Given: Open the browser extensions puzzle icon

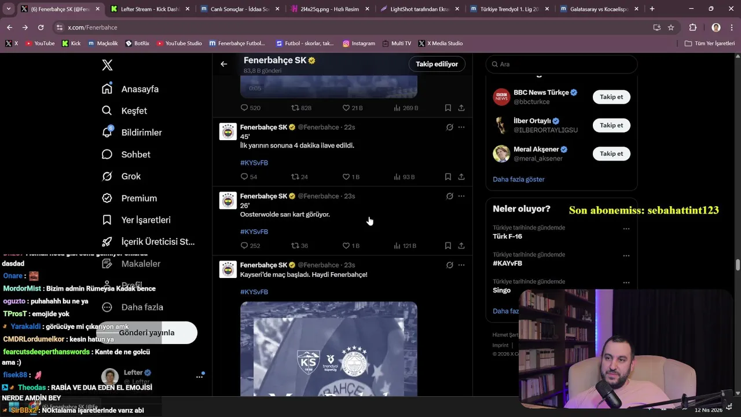Looking at the screenshot, I should coord(692,27).
